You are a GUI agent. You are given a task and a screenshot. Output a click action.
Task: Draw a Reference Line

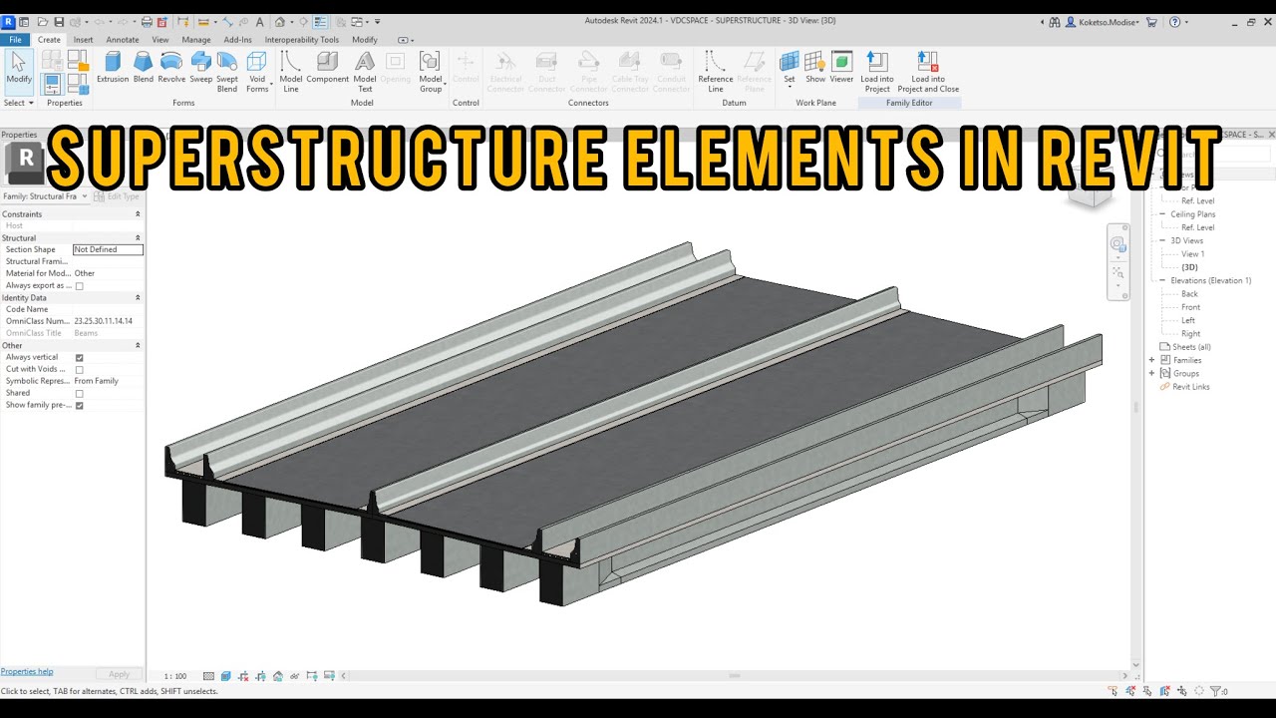[x=715, y=72]
